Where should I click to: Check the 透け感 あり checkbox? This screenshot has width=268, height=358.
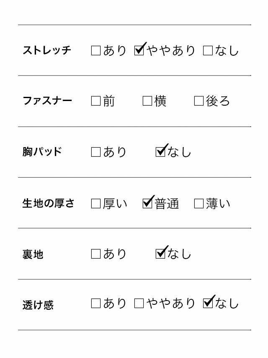point(96,304)
